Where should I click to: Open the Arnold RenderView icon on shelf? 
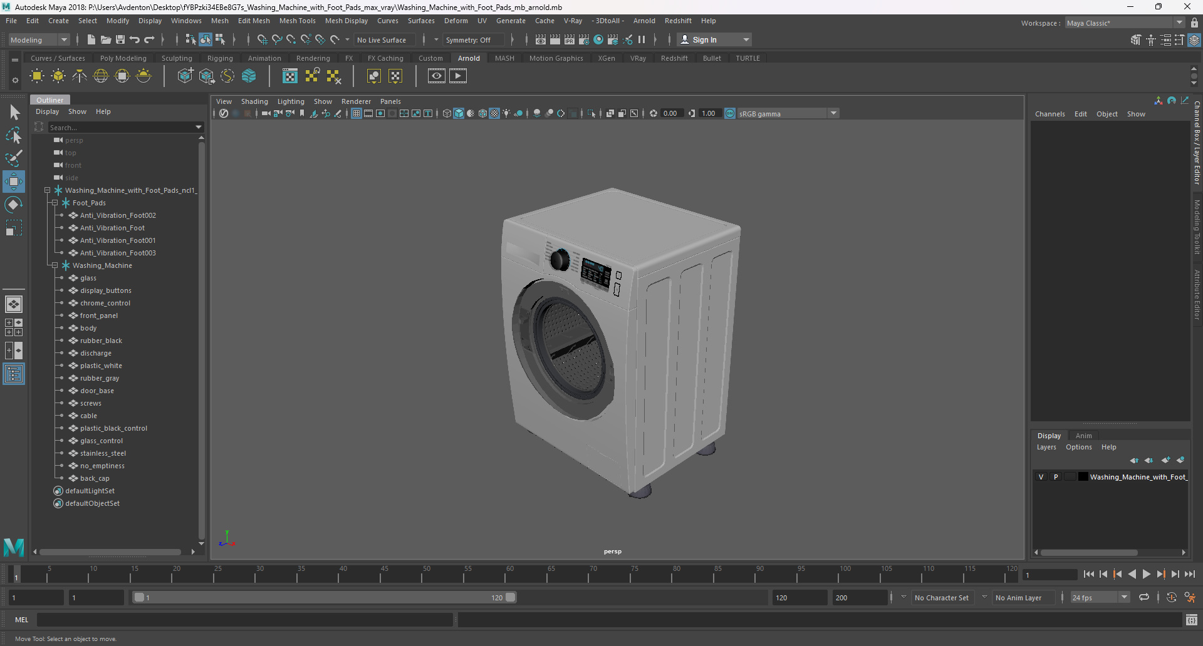tap(437, 76)
